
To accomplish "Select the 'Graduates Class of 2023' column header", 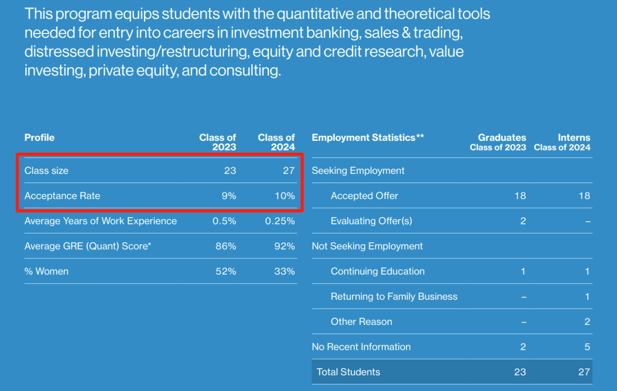I will pos(498,142).
